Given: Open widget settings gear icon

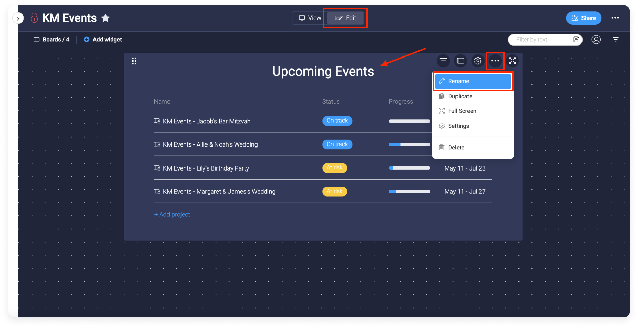Looking at the screenshot, I should [478, 61].
